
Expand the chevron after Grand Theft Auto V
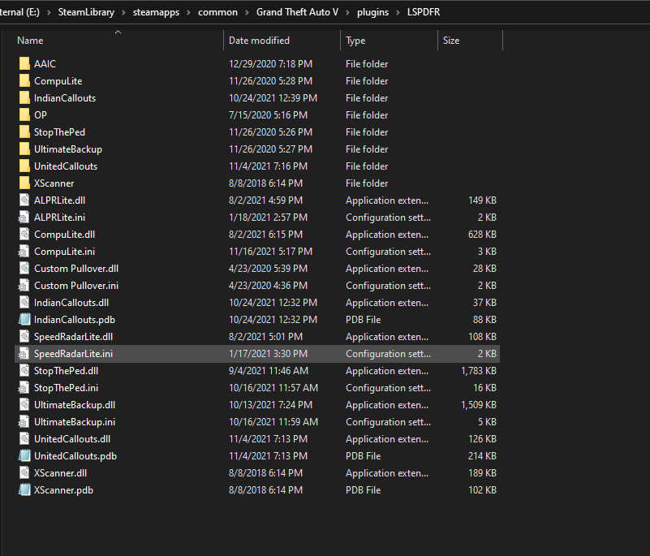pos(347,12)
